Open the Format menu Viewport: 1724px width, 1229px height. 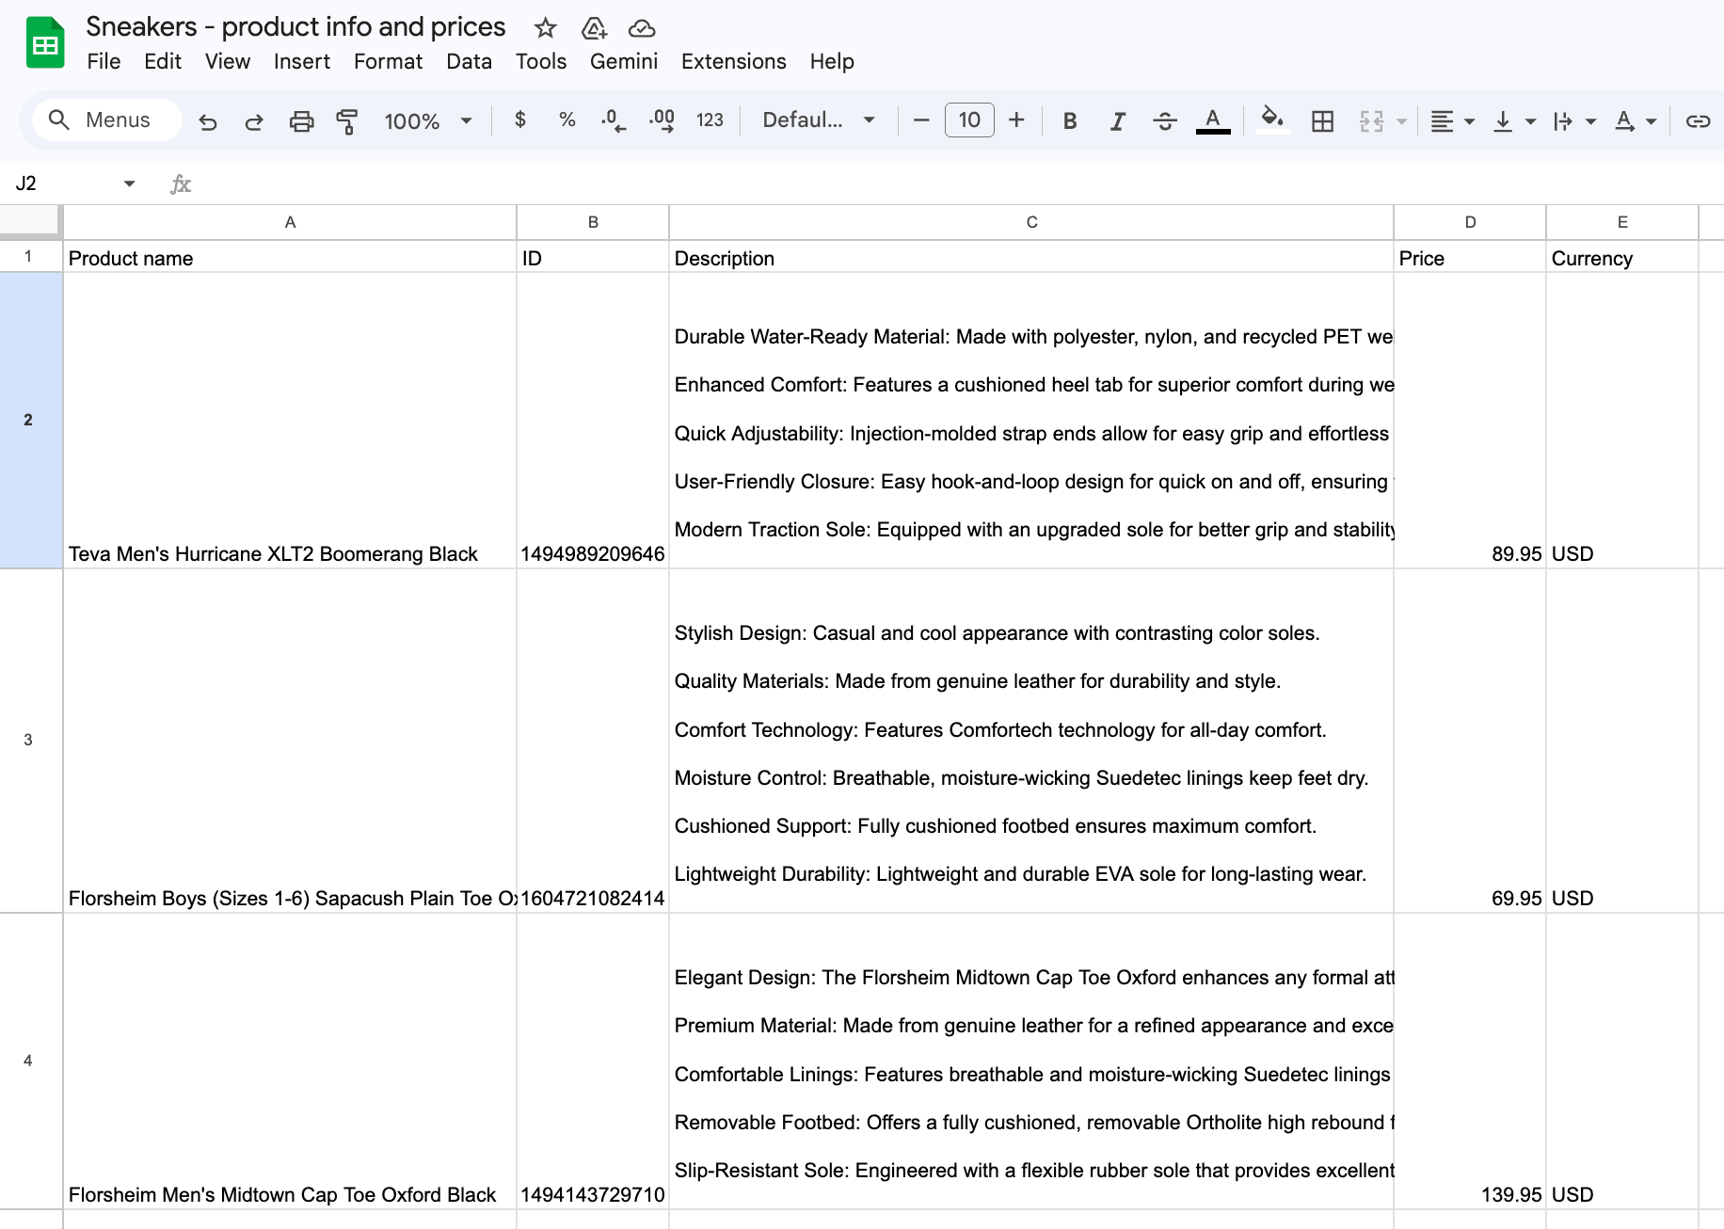[388, 61]
